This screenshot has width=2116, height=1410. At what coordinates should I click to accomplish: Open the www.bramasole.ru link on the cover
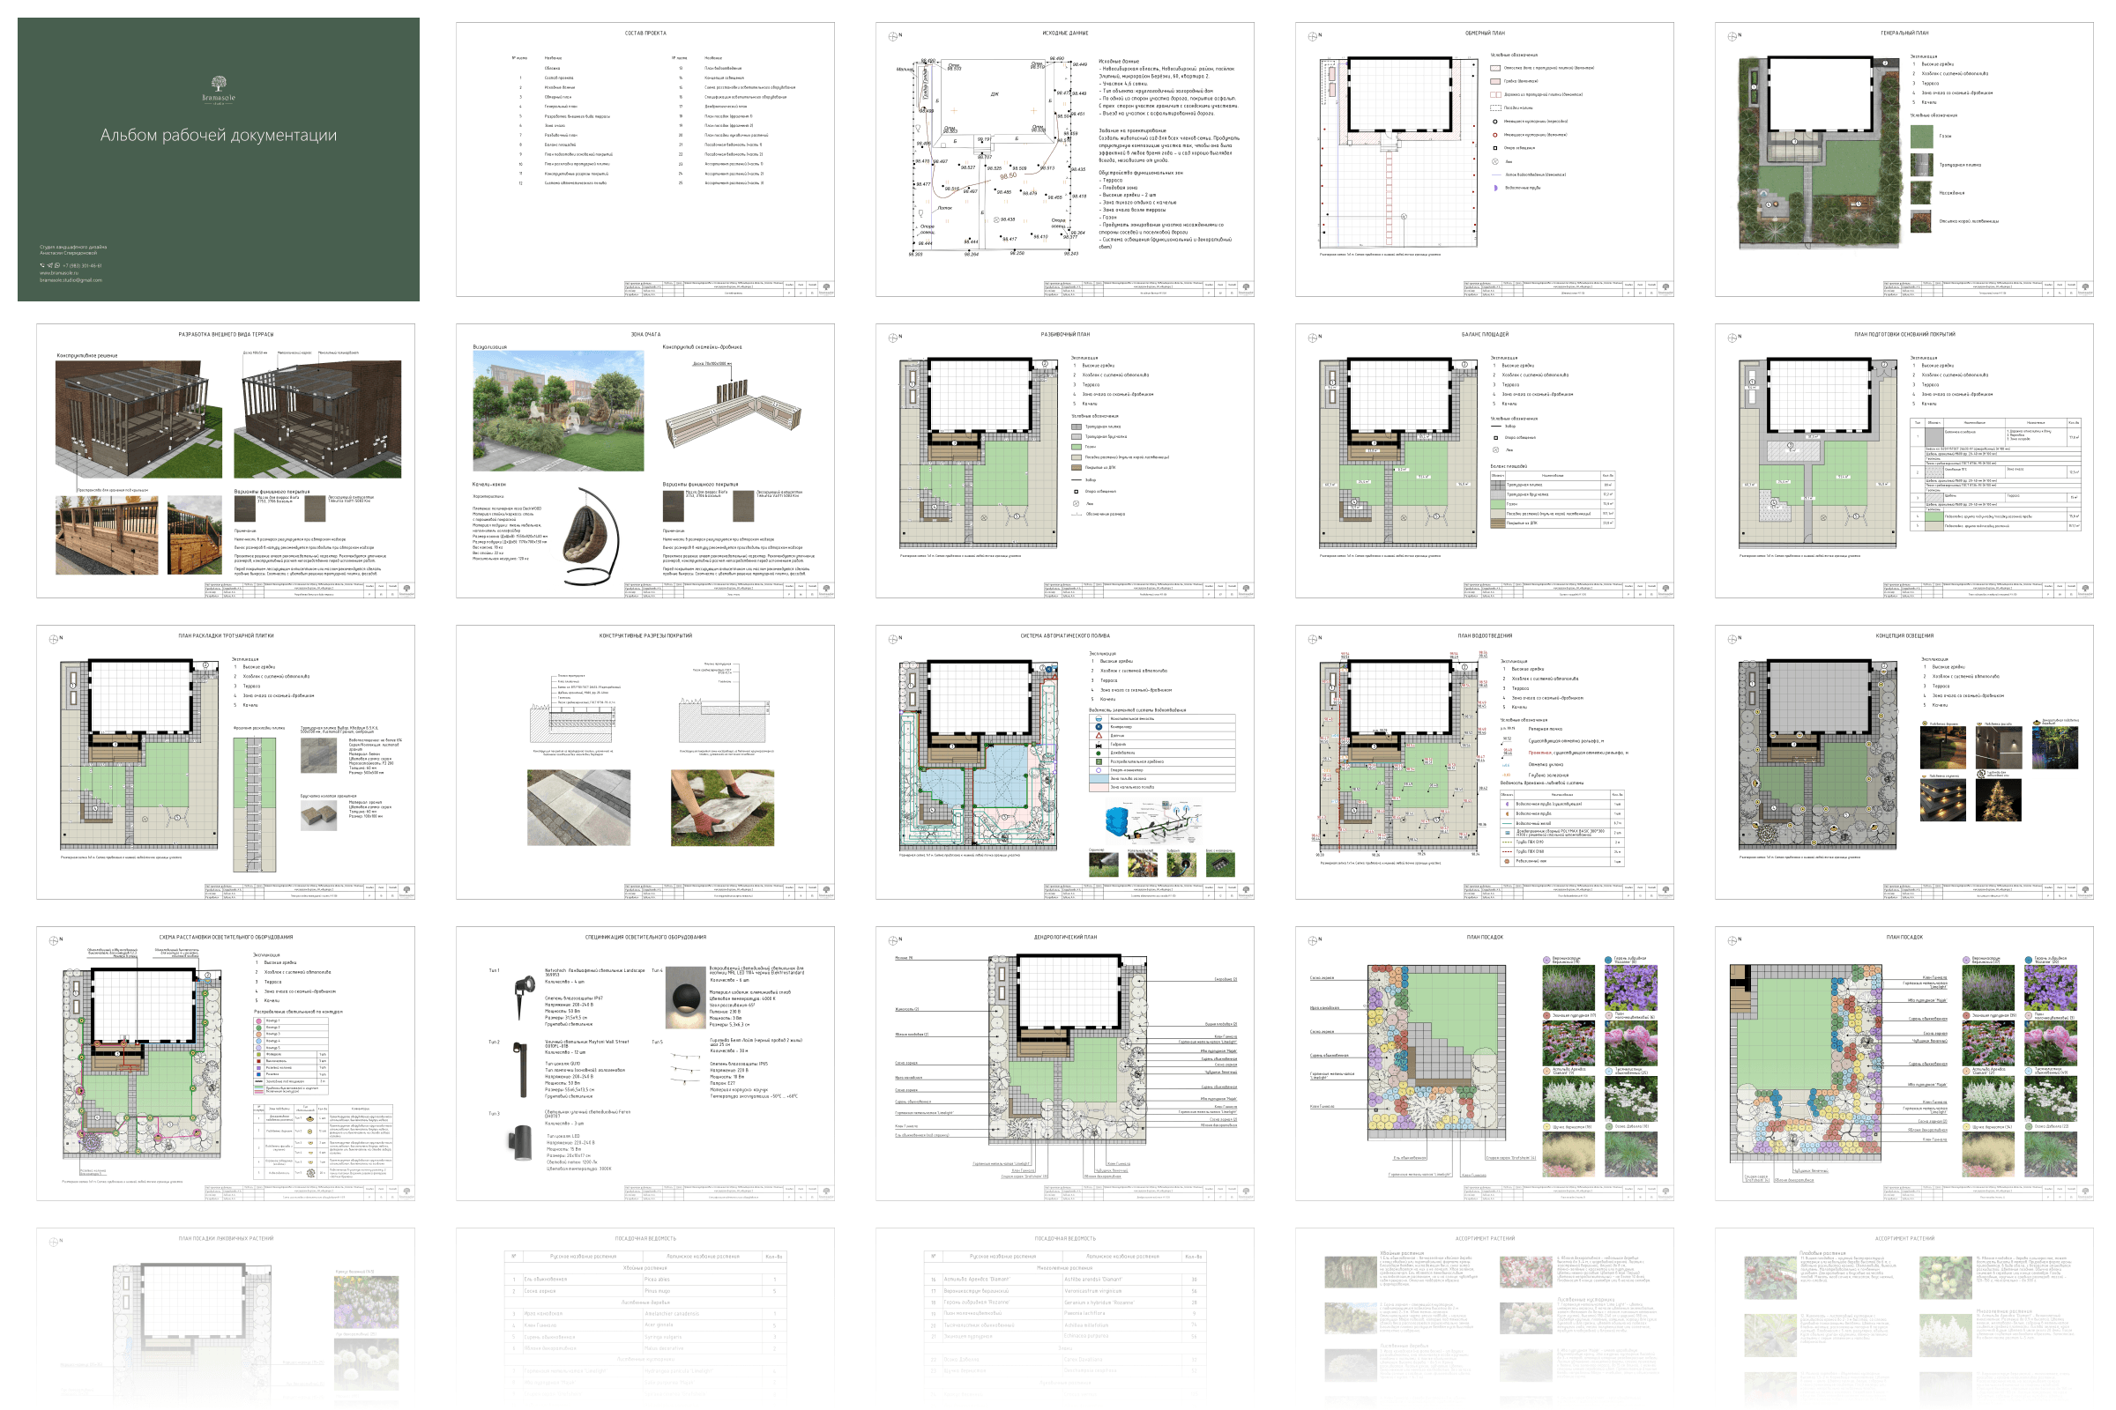[x=58, y=272]
